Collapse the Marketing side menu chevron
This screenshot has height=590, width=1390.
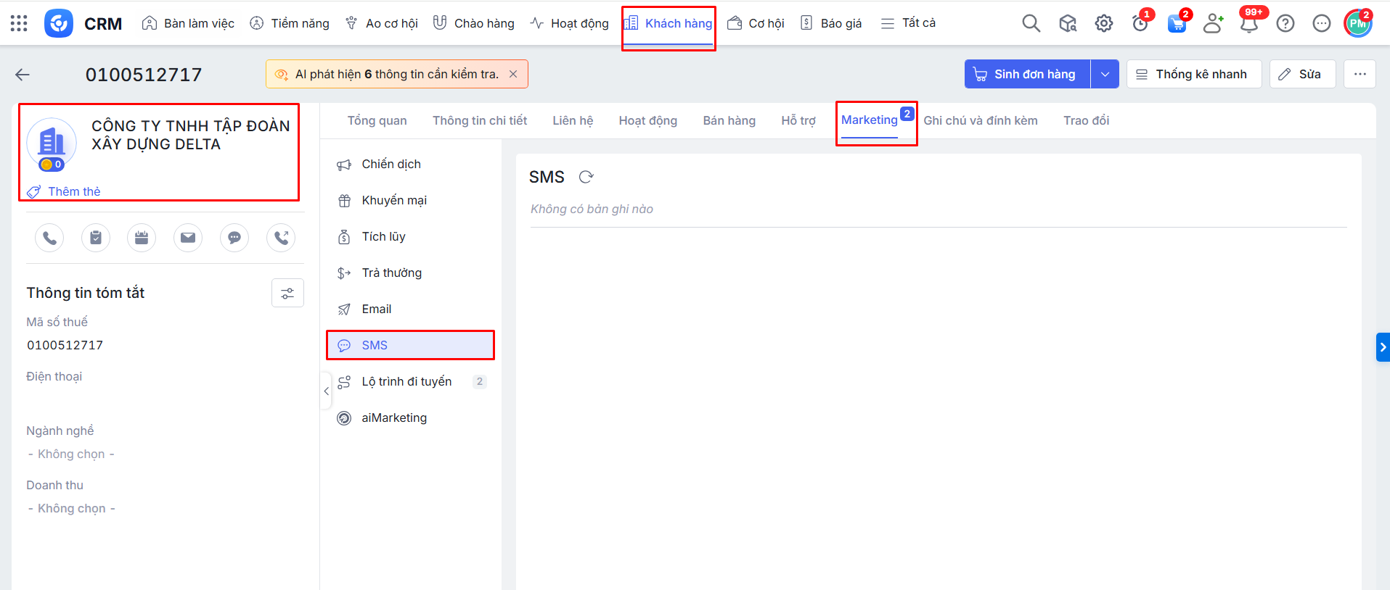click(327, 391)
